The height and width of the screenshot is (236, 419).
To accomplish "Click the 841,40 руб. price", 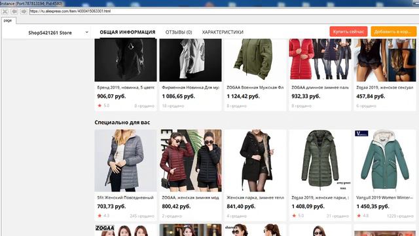I will pos(241,206).
